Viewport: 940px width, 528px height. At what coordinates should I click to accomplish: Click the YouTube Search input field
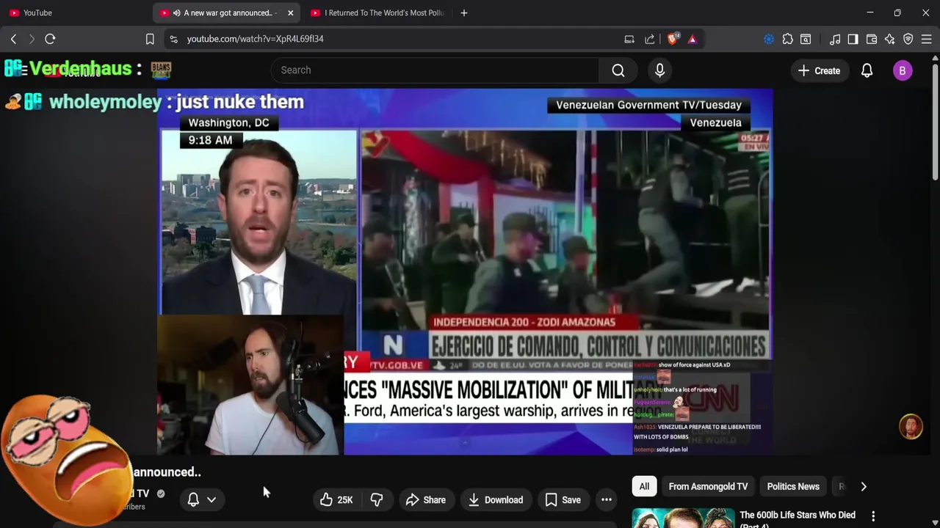[435, 70]
